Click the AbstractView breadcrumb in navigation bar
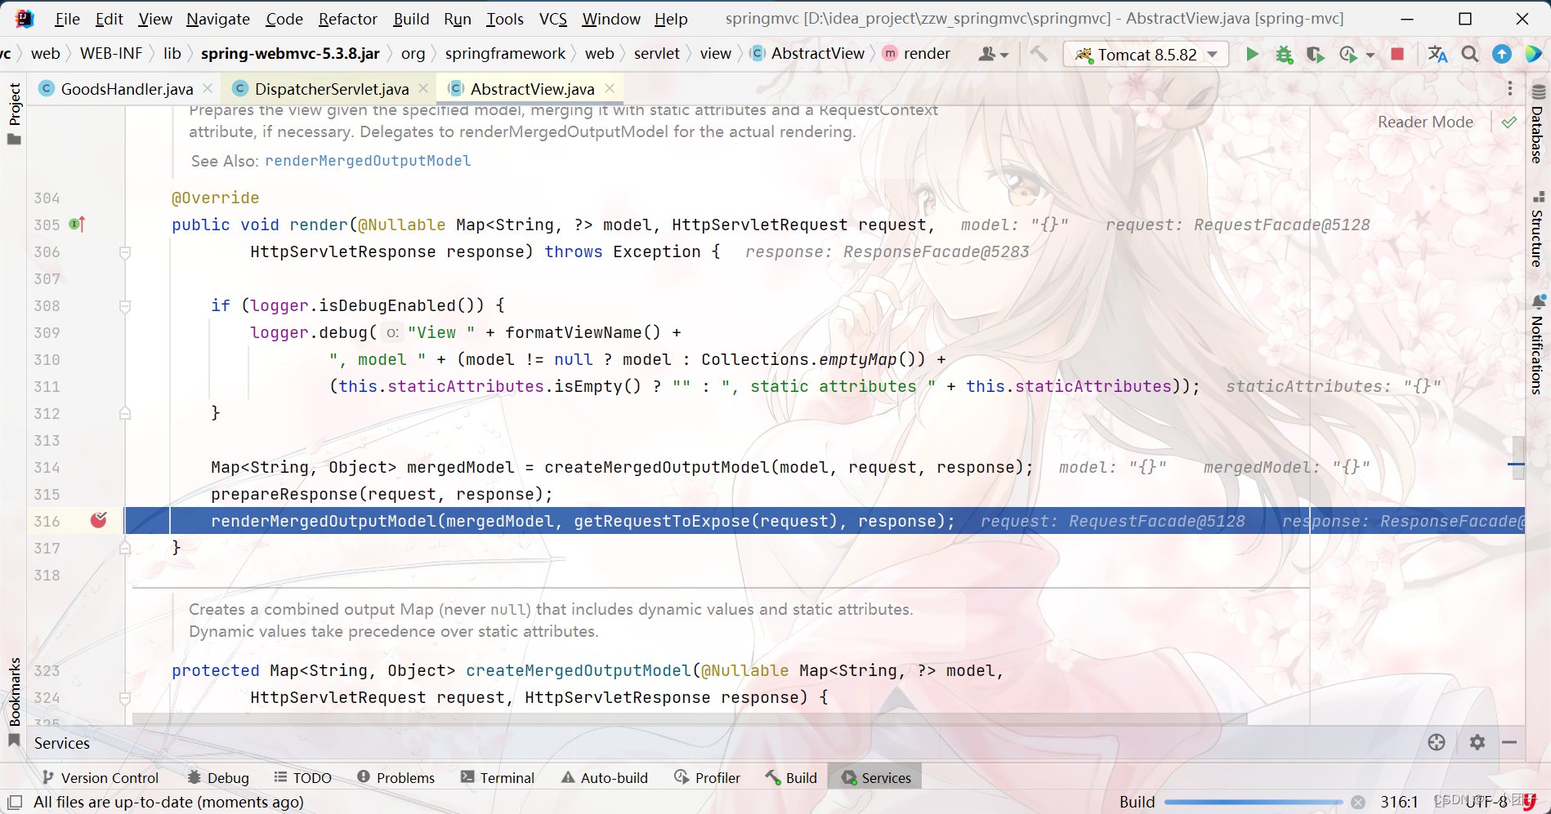This screenshot has width=1551, height=814. (807, 53)
